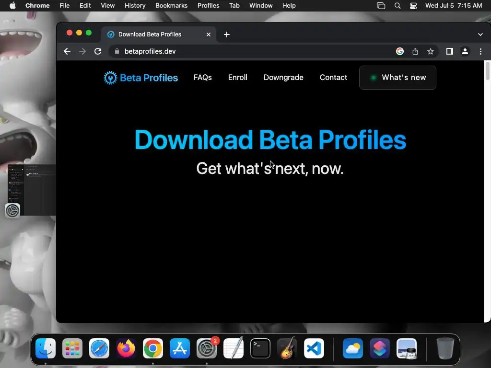Viewport: 491px width, 368px height.
Task: Open Finder from the Dock
Action: click(x=46, y=348)
